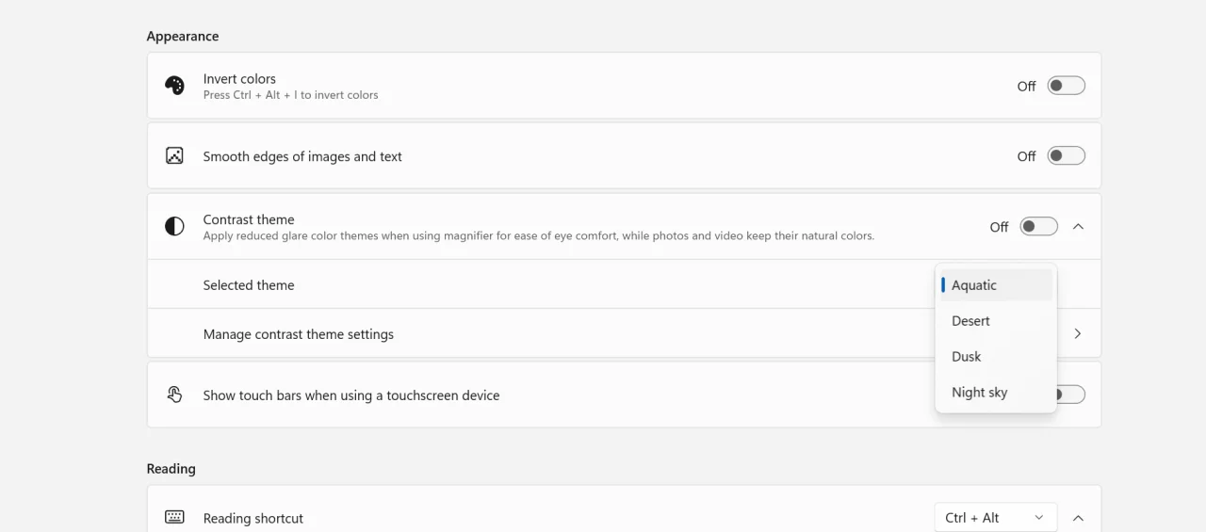
Task: Click the Invert colors palette icon
Action: (174, 86)
